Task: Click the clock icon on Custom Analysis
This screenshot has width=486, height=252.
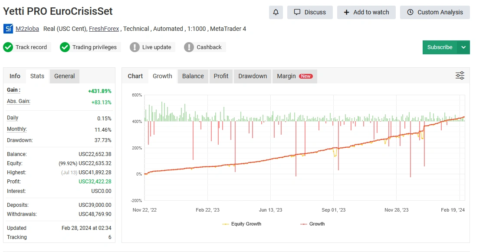Action: (410, 12)
